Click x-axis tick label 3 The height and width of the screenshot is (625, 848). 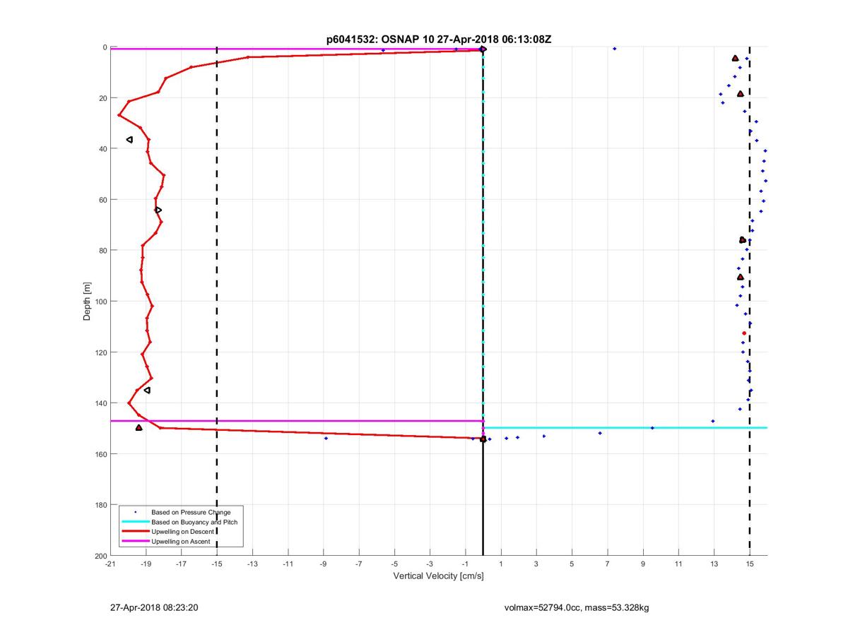coord(536,564)
